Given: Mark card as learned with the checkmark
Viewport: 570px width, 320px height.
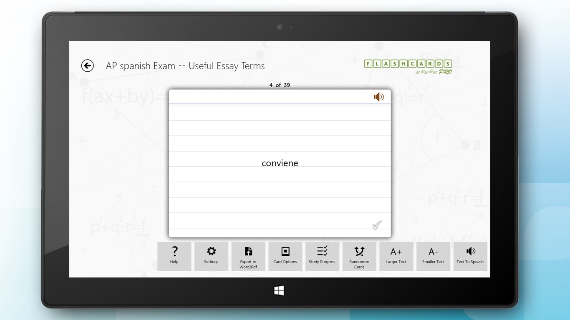Looking at the screenshot, I should click(x=377, y=225).
